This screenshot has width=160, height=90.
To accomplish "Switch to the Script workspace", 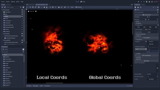I will (83, 2).
